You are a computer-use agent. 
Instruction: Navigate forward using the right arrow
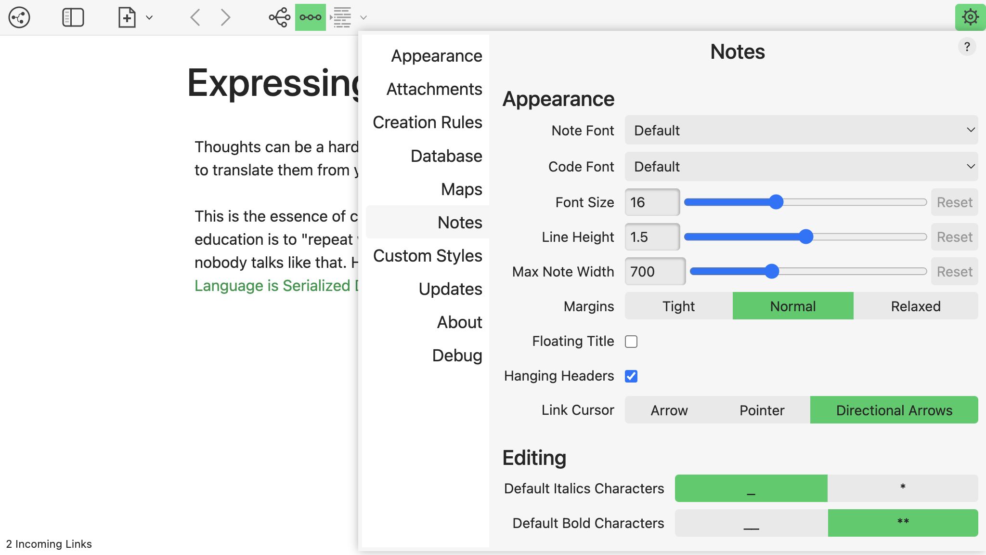pyautogui.click(x=225, y=17)
